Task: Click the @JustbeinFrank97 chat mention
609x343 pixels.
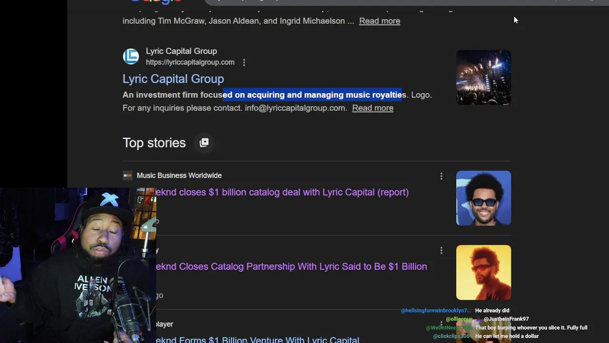Action: [506, 319]
